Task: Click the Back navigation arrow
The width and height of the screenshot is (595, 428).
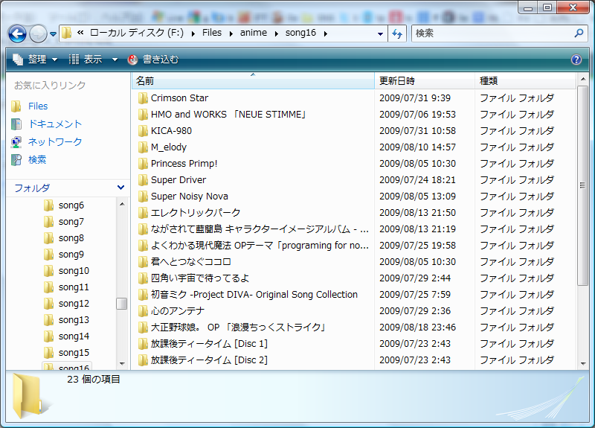Action: (x=17, y=33)
